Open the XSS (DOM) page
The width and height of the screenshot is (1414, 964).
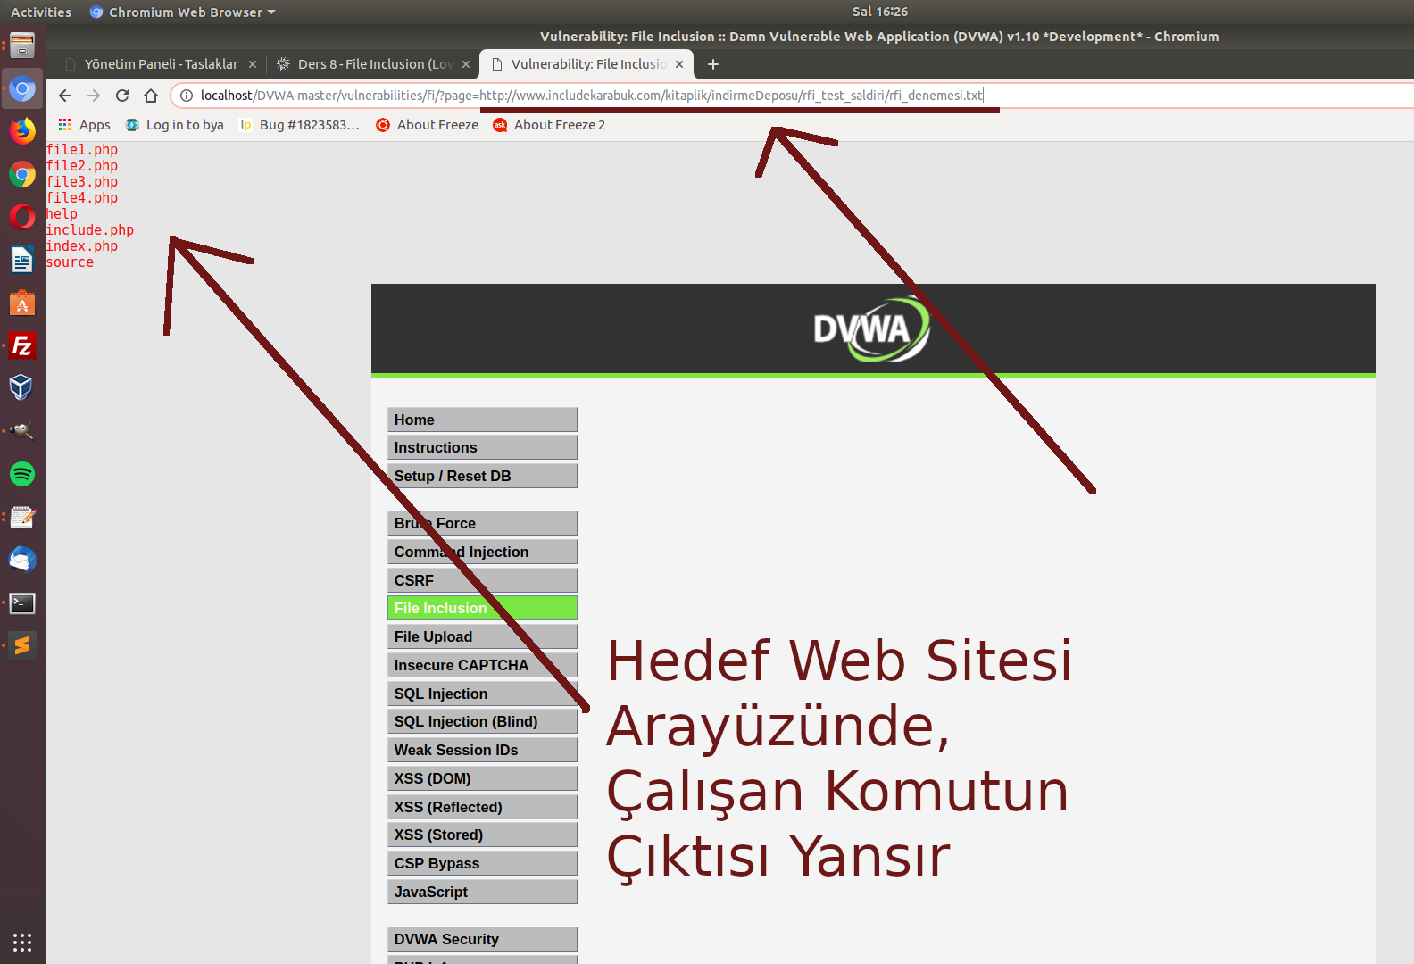(482, 778)
